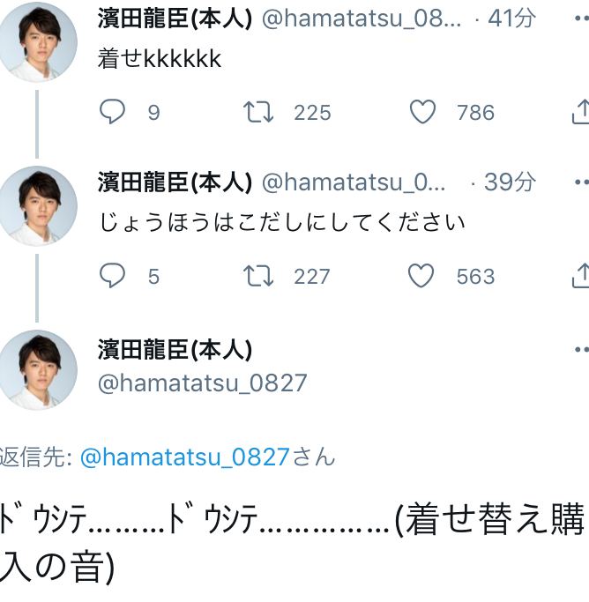The height and width of the screenshot is (602, 589).
Task: Reply to the 着せkkkkkk tweet
Action: tap(112, 112)
